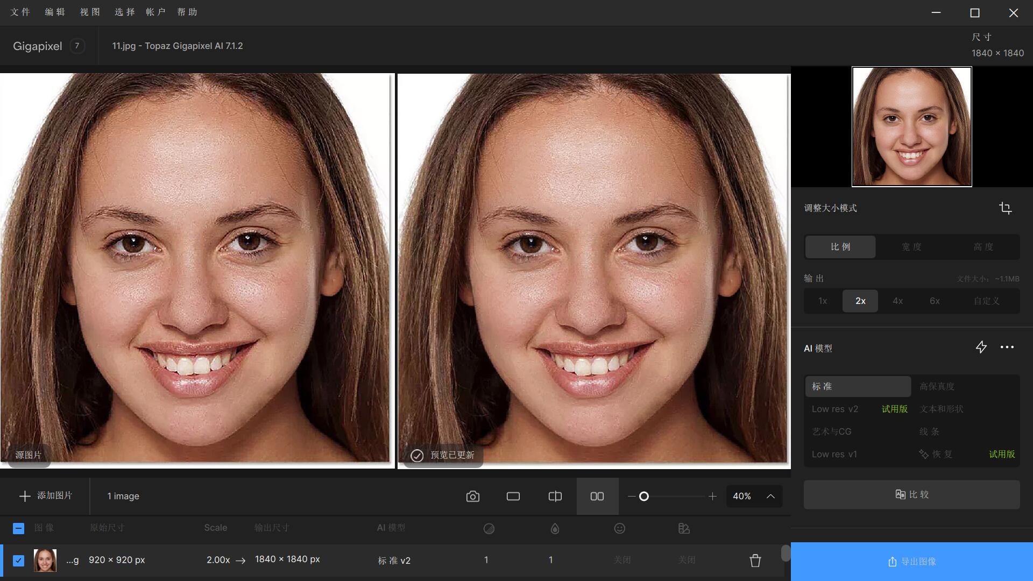This screenshot has height=581, width=1033.
Task: Uncheck the 11.jpg image row checkbox
Action: pyautogui.click(x=18, y=561)
